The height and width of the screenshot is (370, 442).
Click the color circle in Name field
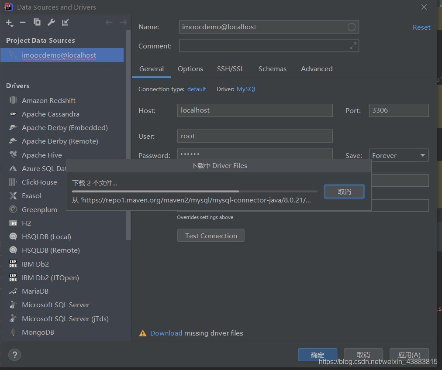click(351, 27)
